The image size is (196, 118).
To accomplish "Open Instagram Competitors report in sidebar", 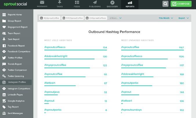I will pyautogui.click(x=19, y=89).
